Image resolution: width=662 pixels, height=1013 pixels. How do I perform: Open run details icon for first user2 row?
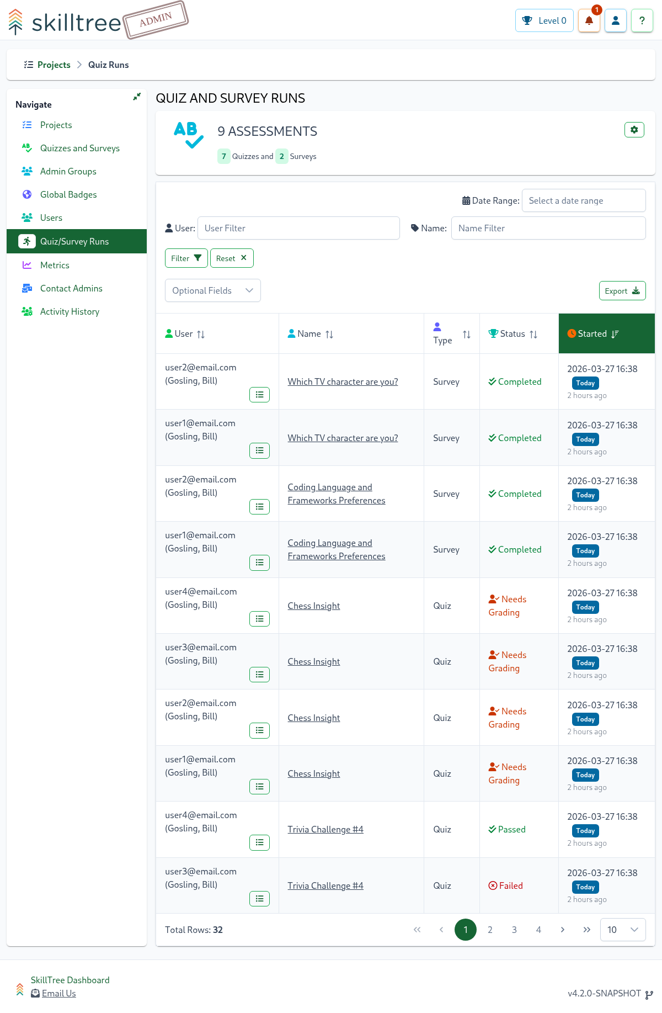(x=259, y=395)
